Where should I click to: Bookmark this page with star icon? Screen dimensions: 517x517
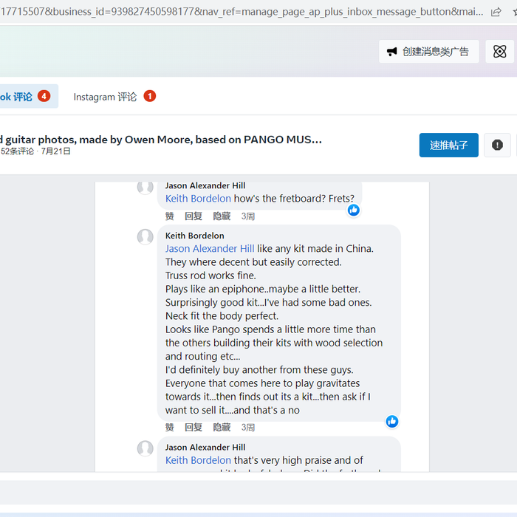pyautogui.click(x=513, y=12)
